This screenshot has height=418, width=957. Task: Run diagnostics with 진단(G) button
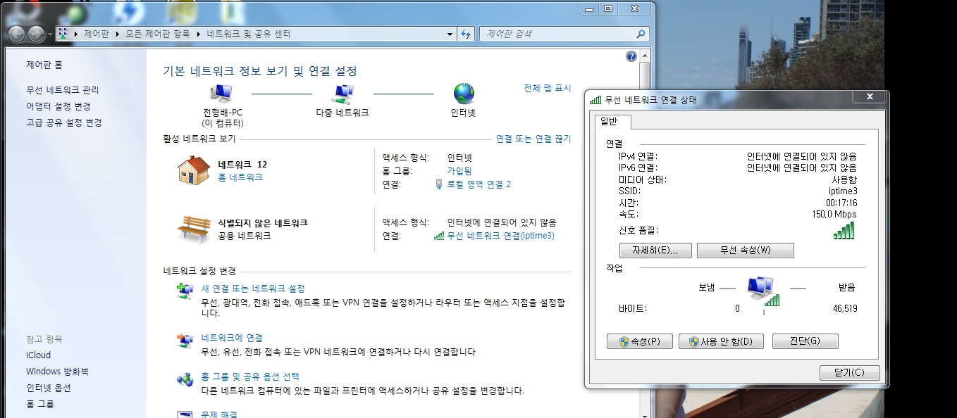pyautogui.click(x=805, y=341)
